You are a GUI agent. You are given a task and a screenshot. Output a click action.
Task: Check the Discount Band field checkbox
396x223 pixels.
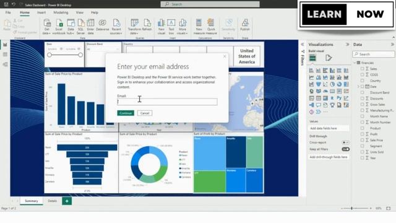click(362, 92)
